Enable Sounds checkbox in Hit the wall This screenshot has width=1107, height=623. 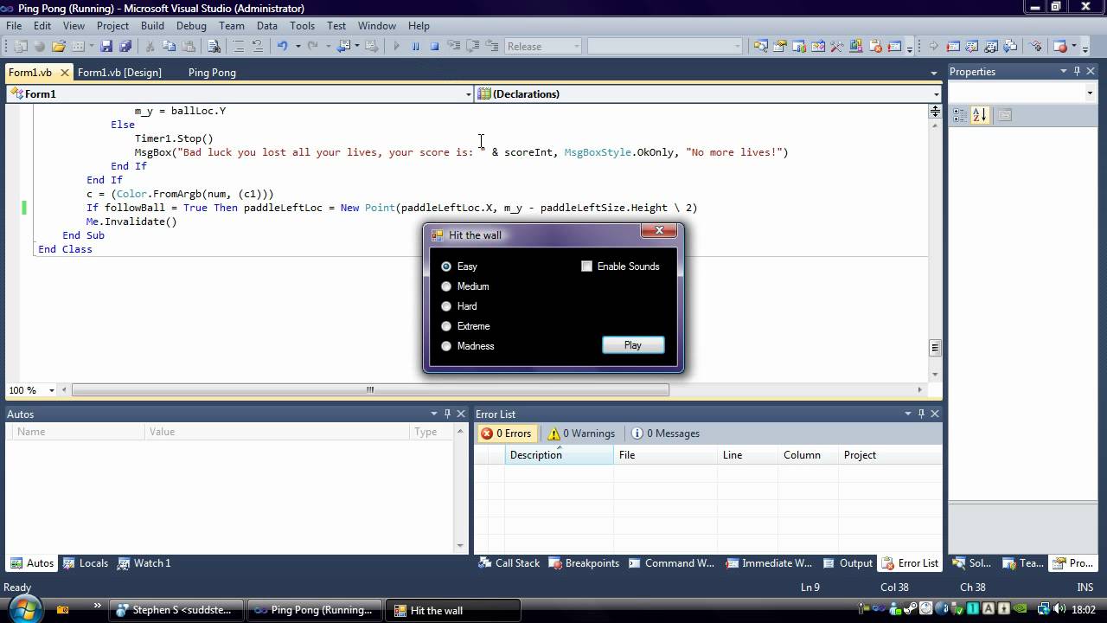pyautogui.click(x=586, y=267)
